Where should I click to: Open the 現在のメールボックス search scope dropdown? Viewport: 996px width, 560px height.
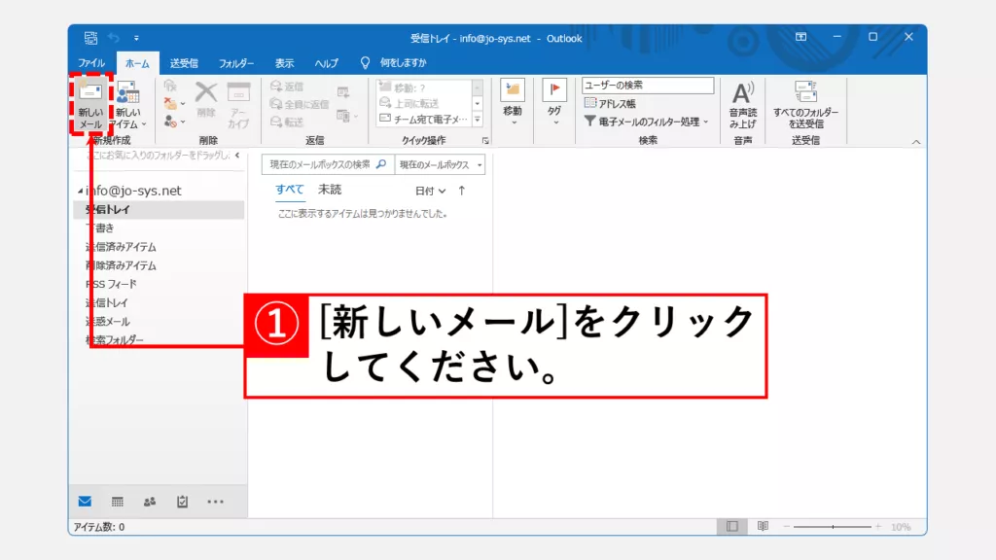tap(440, 164)
